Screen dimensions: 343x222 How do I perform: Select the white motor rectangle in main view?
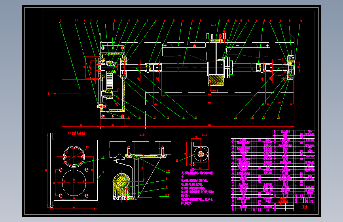pos(80,94)
